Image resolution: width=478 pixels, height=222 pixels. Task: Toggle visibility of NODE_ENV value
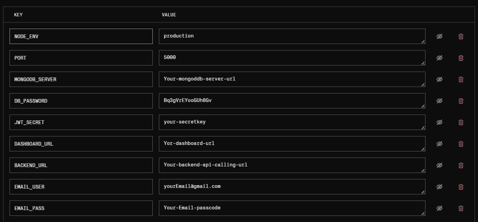coord(439,36)
